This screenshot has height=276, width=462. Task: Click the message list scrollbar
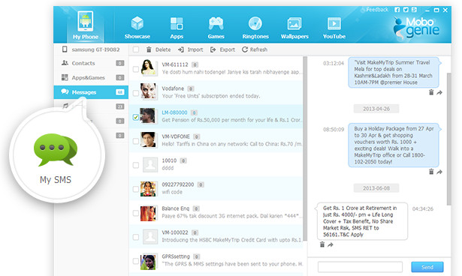point(305,148)
